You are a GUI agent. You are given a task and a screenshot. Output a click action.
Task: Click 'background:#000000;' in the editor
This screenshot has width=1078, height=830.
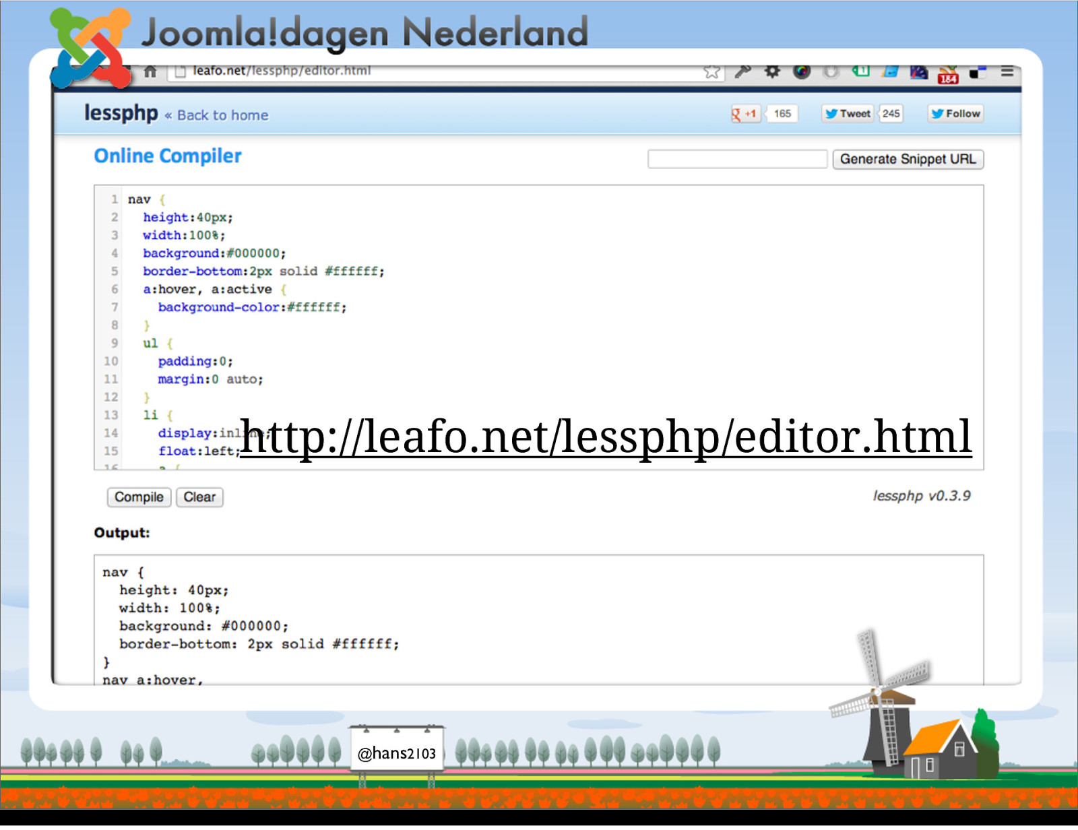click(x=214, y=253)
